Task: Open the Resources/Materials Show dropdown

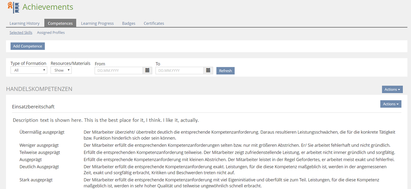Action: point(61,70)
